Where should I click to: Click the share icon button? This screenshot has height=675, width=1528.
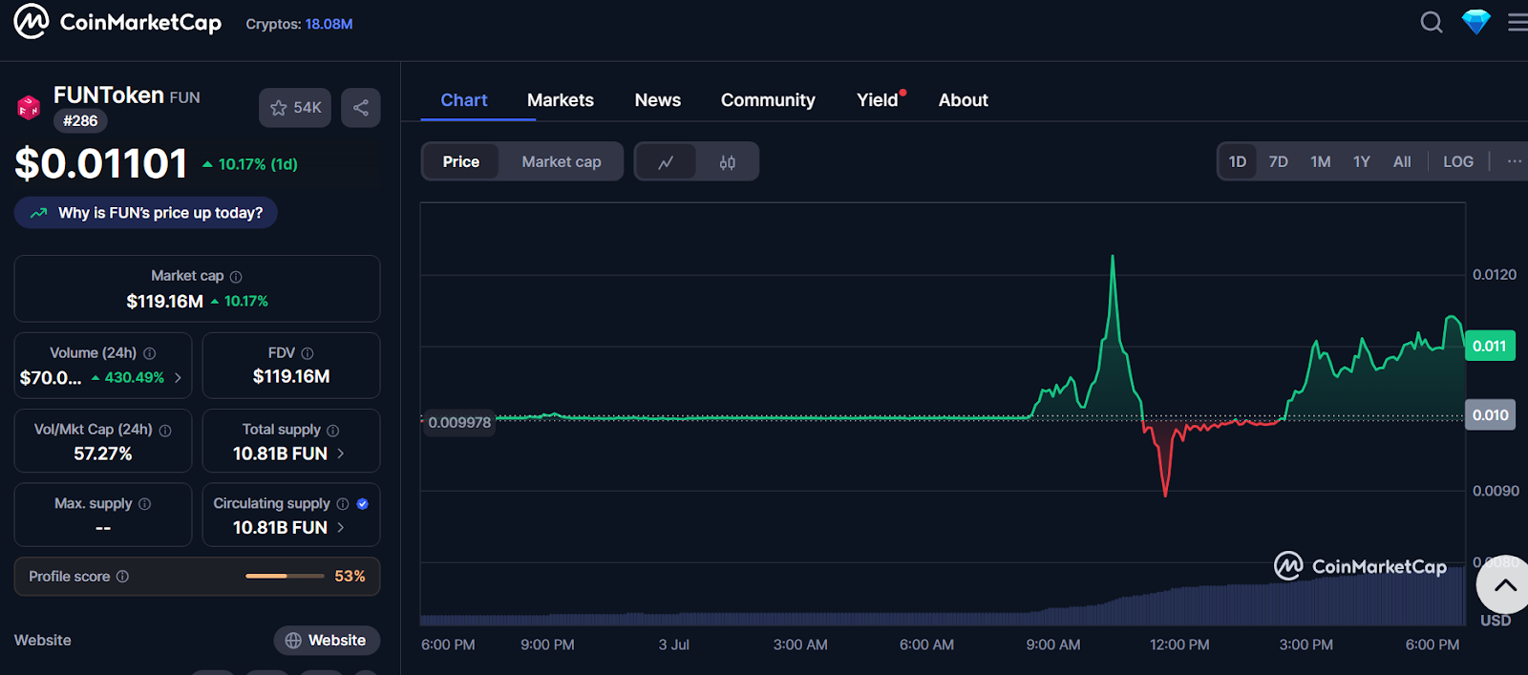[361, 108]
